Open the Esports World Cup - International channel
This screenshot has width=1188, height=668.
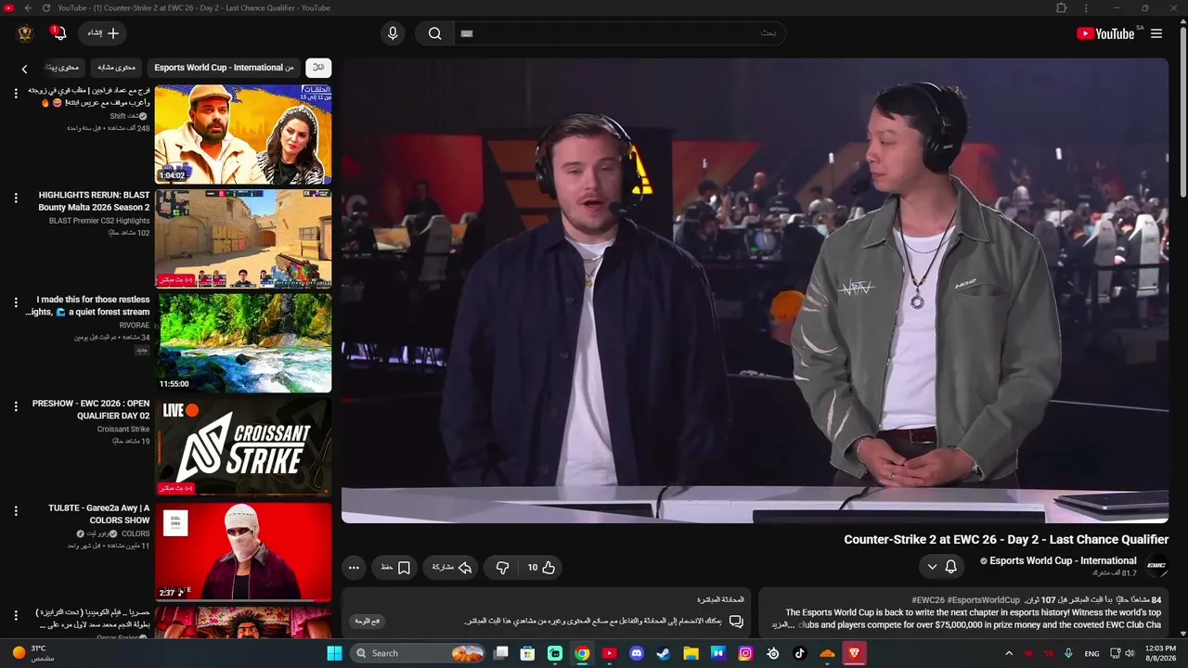point(1063,560)
